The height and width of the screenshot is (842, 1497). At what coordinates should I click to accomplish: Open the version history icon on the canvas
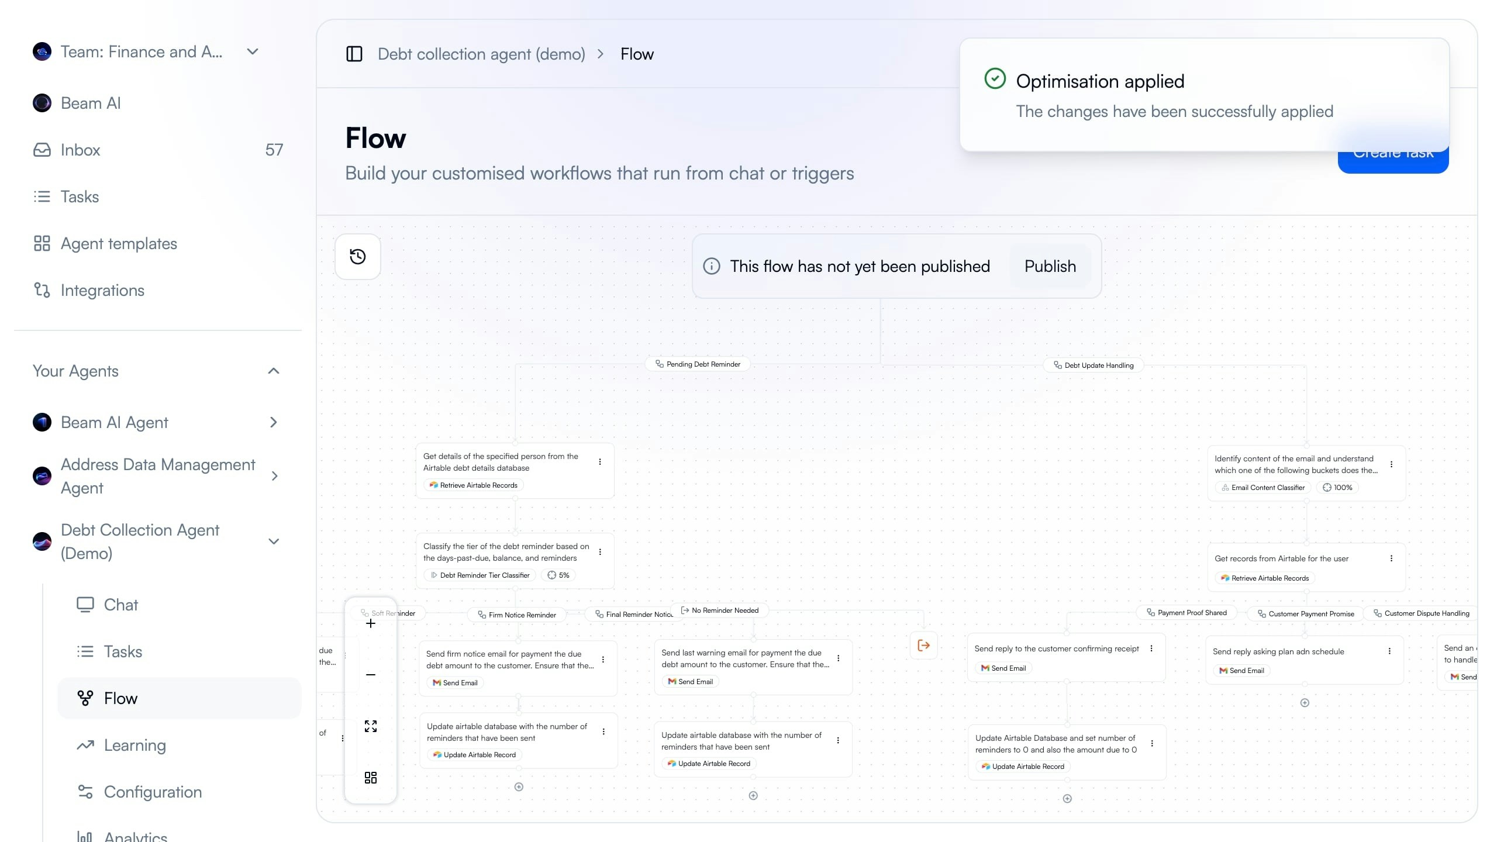[x=357, y=256]
